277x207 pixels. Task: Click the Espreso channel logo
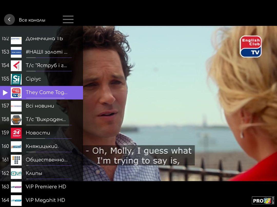[16, 146]
